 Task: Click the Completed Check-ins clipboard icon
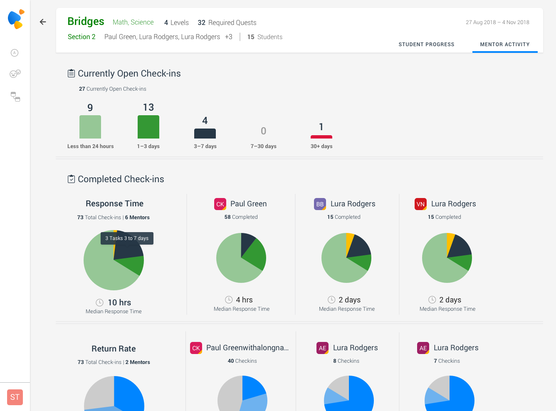coord(71,179)
